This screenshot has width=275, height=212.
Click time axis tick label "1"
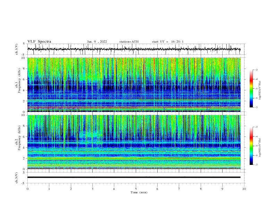49,189
